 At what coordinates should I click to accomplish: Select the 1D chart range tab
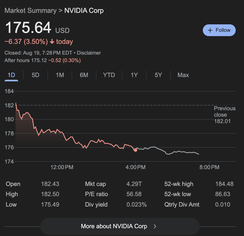tap(11, 75)
